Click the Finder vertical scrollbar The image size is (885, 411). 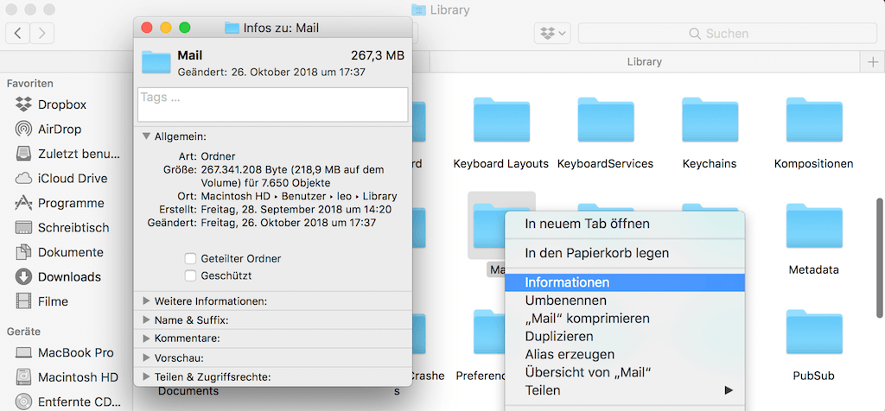[x=879, y=256]
